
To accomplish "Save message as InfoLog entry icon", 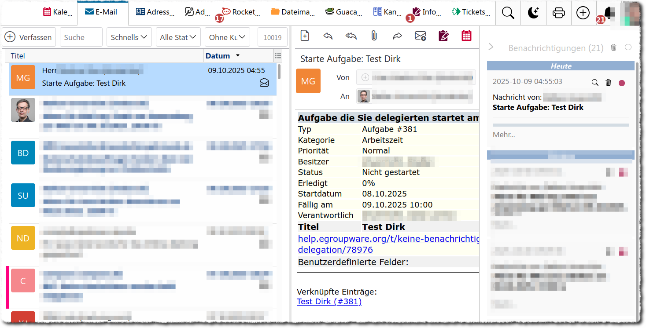I will [443, 36].
